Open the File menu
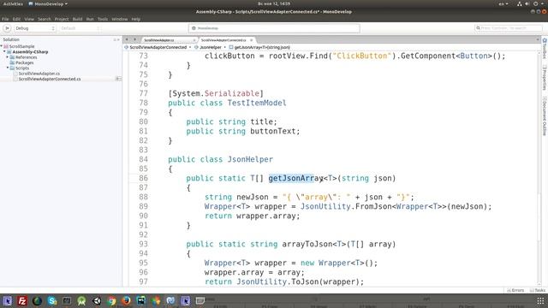Screen dimensions: 548x308 coord(5,19)
